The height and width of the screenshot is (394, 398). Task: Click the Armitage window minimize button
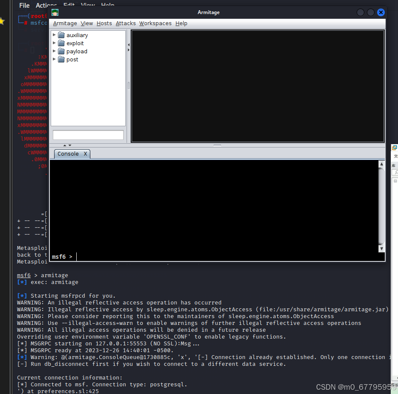361,12
